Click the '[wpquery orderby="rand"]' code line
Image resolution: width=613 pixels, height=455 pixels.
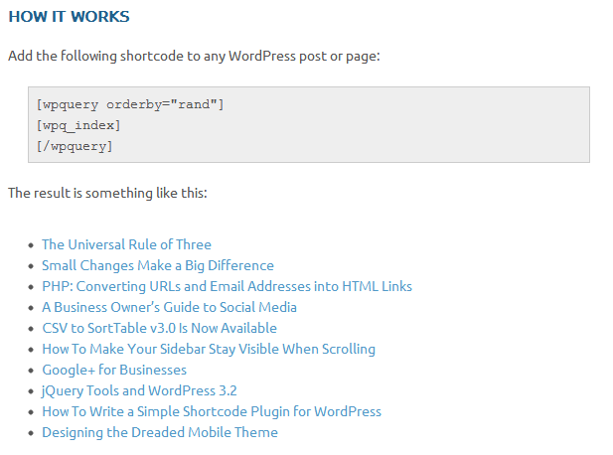(x=130, y=104)
